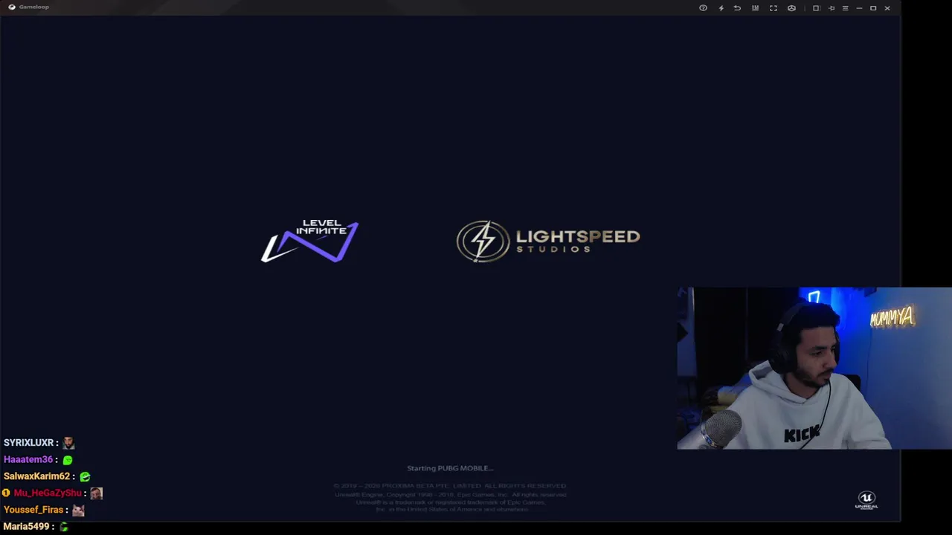This screenshot has width=952, height=535.
Task: Maximize the Gameloop window
Action: click(873, 8)
